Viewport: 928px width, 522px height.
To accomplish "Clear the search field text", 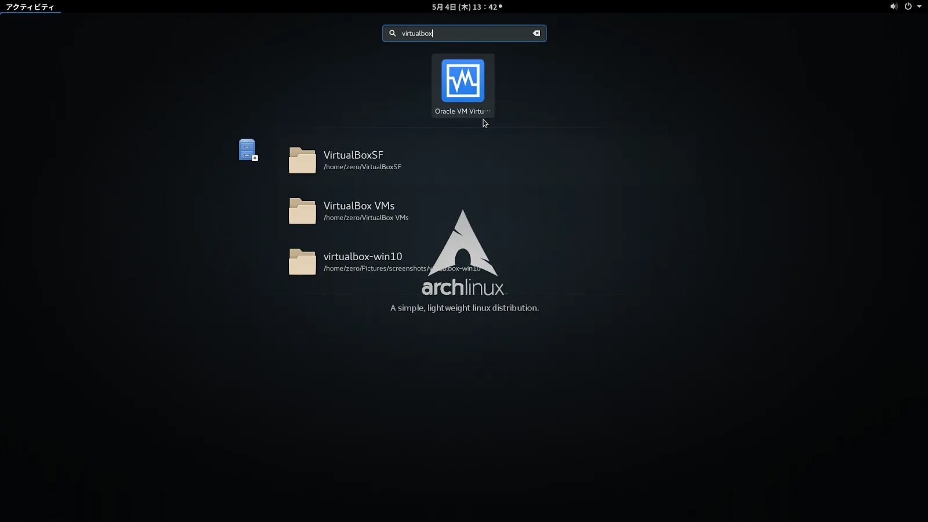I will [x=536, y=33].
